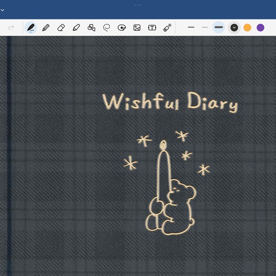This screenshot has height=276, width=276.
Task: Tap the Wishful Diary title on cover
Action: (170, 102)
